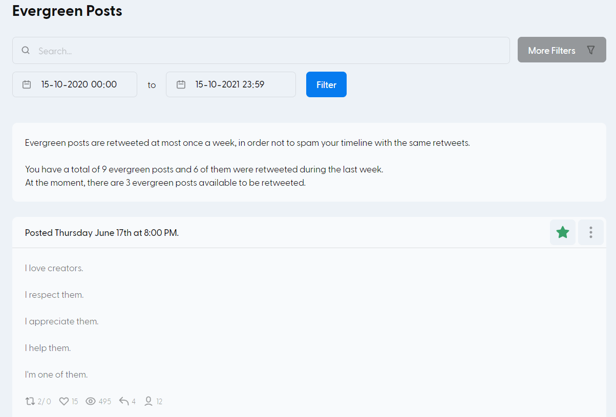Open the start date calendar icon
The image size is (616, 417).
[x=27, y=84]
